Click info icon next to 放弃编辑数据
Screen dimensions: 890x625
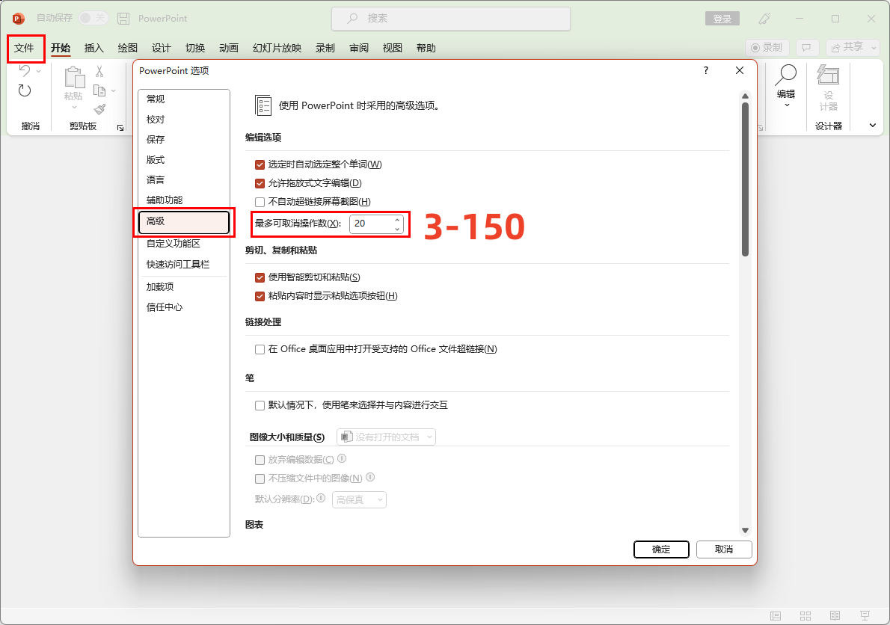coord(342,458)
